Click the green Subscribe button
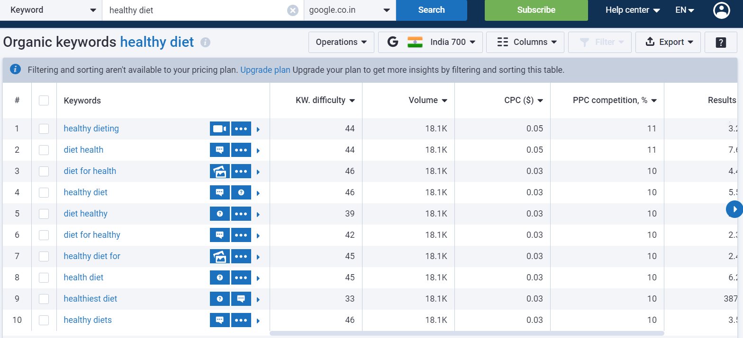 pyautogui.click(x=536, y=10)
